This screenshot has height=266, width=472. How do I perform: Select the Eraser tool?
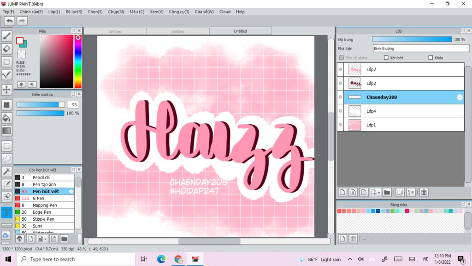pyautogui.click(x=6, y=49)
